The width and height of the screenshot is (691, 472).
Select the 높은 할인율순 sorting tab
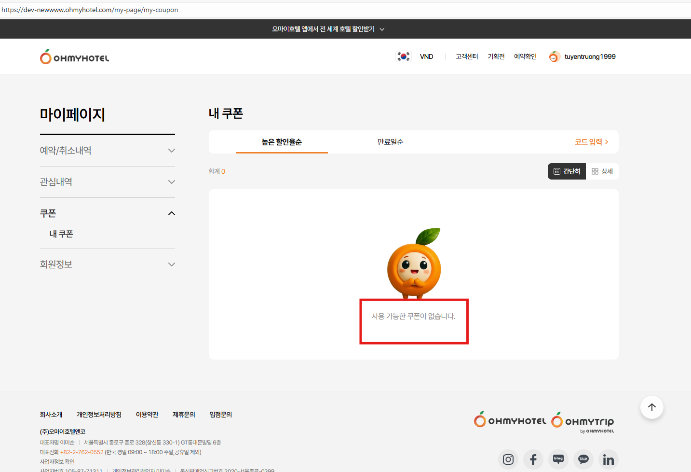[x=282, y=142]
